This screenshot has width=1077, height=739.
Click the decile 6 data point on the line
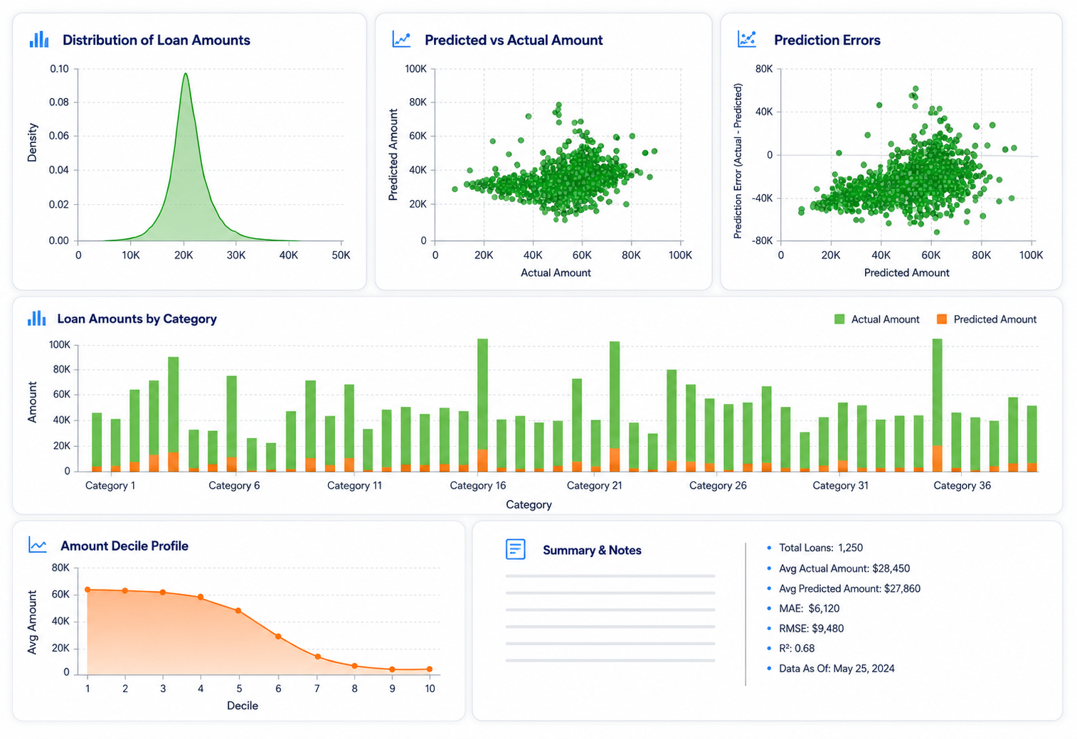point(278,637)
